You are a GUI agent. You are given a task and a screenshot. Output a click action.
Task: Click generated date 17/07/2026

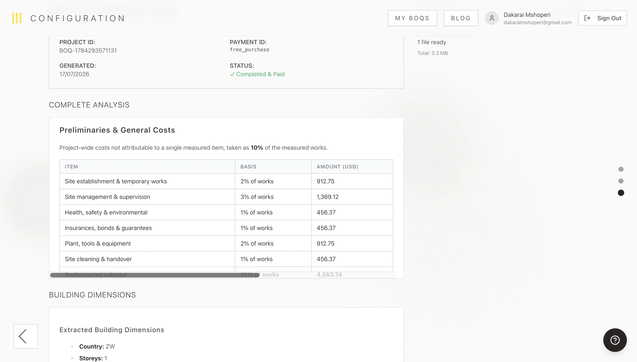[74, 74]
